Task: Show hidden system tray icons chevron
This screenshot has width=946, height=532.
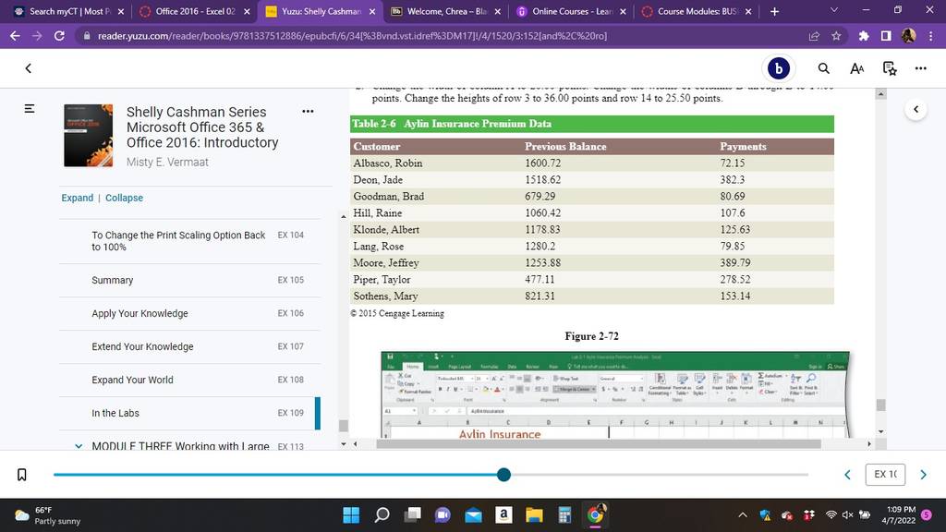Action: coord(743,515)
